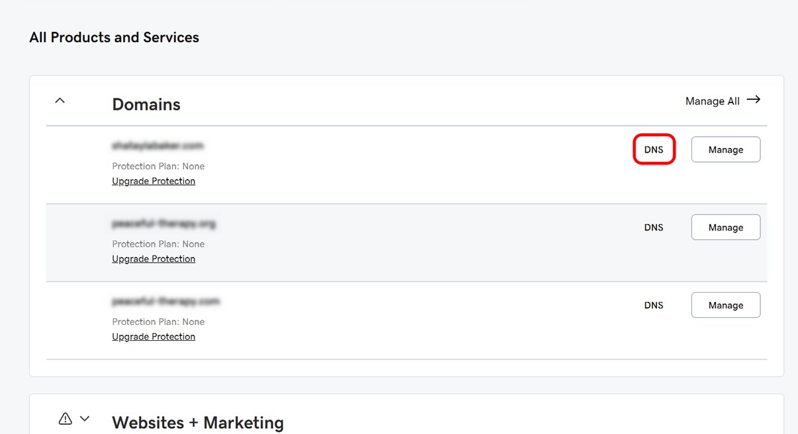
Task: Click Upgrade Protection under peaceful-therapy.org
Action: tap(154, 259)
